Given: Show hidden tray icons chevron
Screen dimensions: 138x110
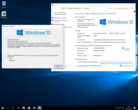Looking at the screenshot, I should pyautogui.click(x=115, y=108).
